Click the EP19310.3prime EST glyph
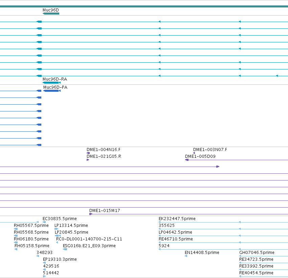 44,263
